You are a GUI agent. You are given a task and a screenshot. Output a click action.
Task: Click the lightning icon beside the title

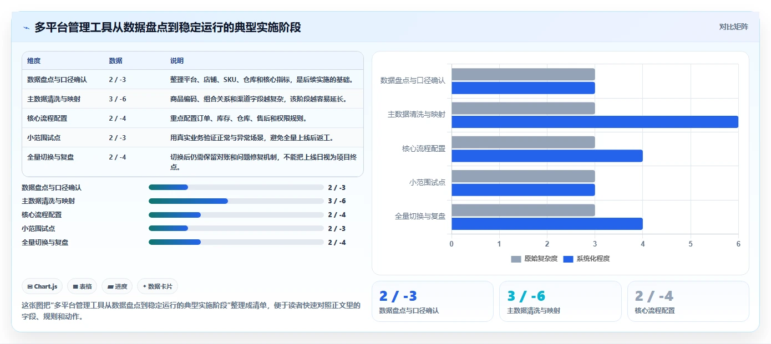point(26,27)
